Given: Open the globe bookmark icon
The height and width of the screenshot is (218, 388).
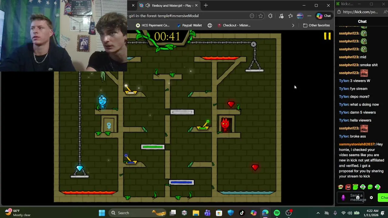Looking at the screenshot, I should pyautogui.click(x=210, y=25).
